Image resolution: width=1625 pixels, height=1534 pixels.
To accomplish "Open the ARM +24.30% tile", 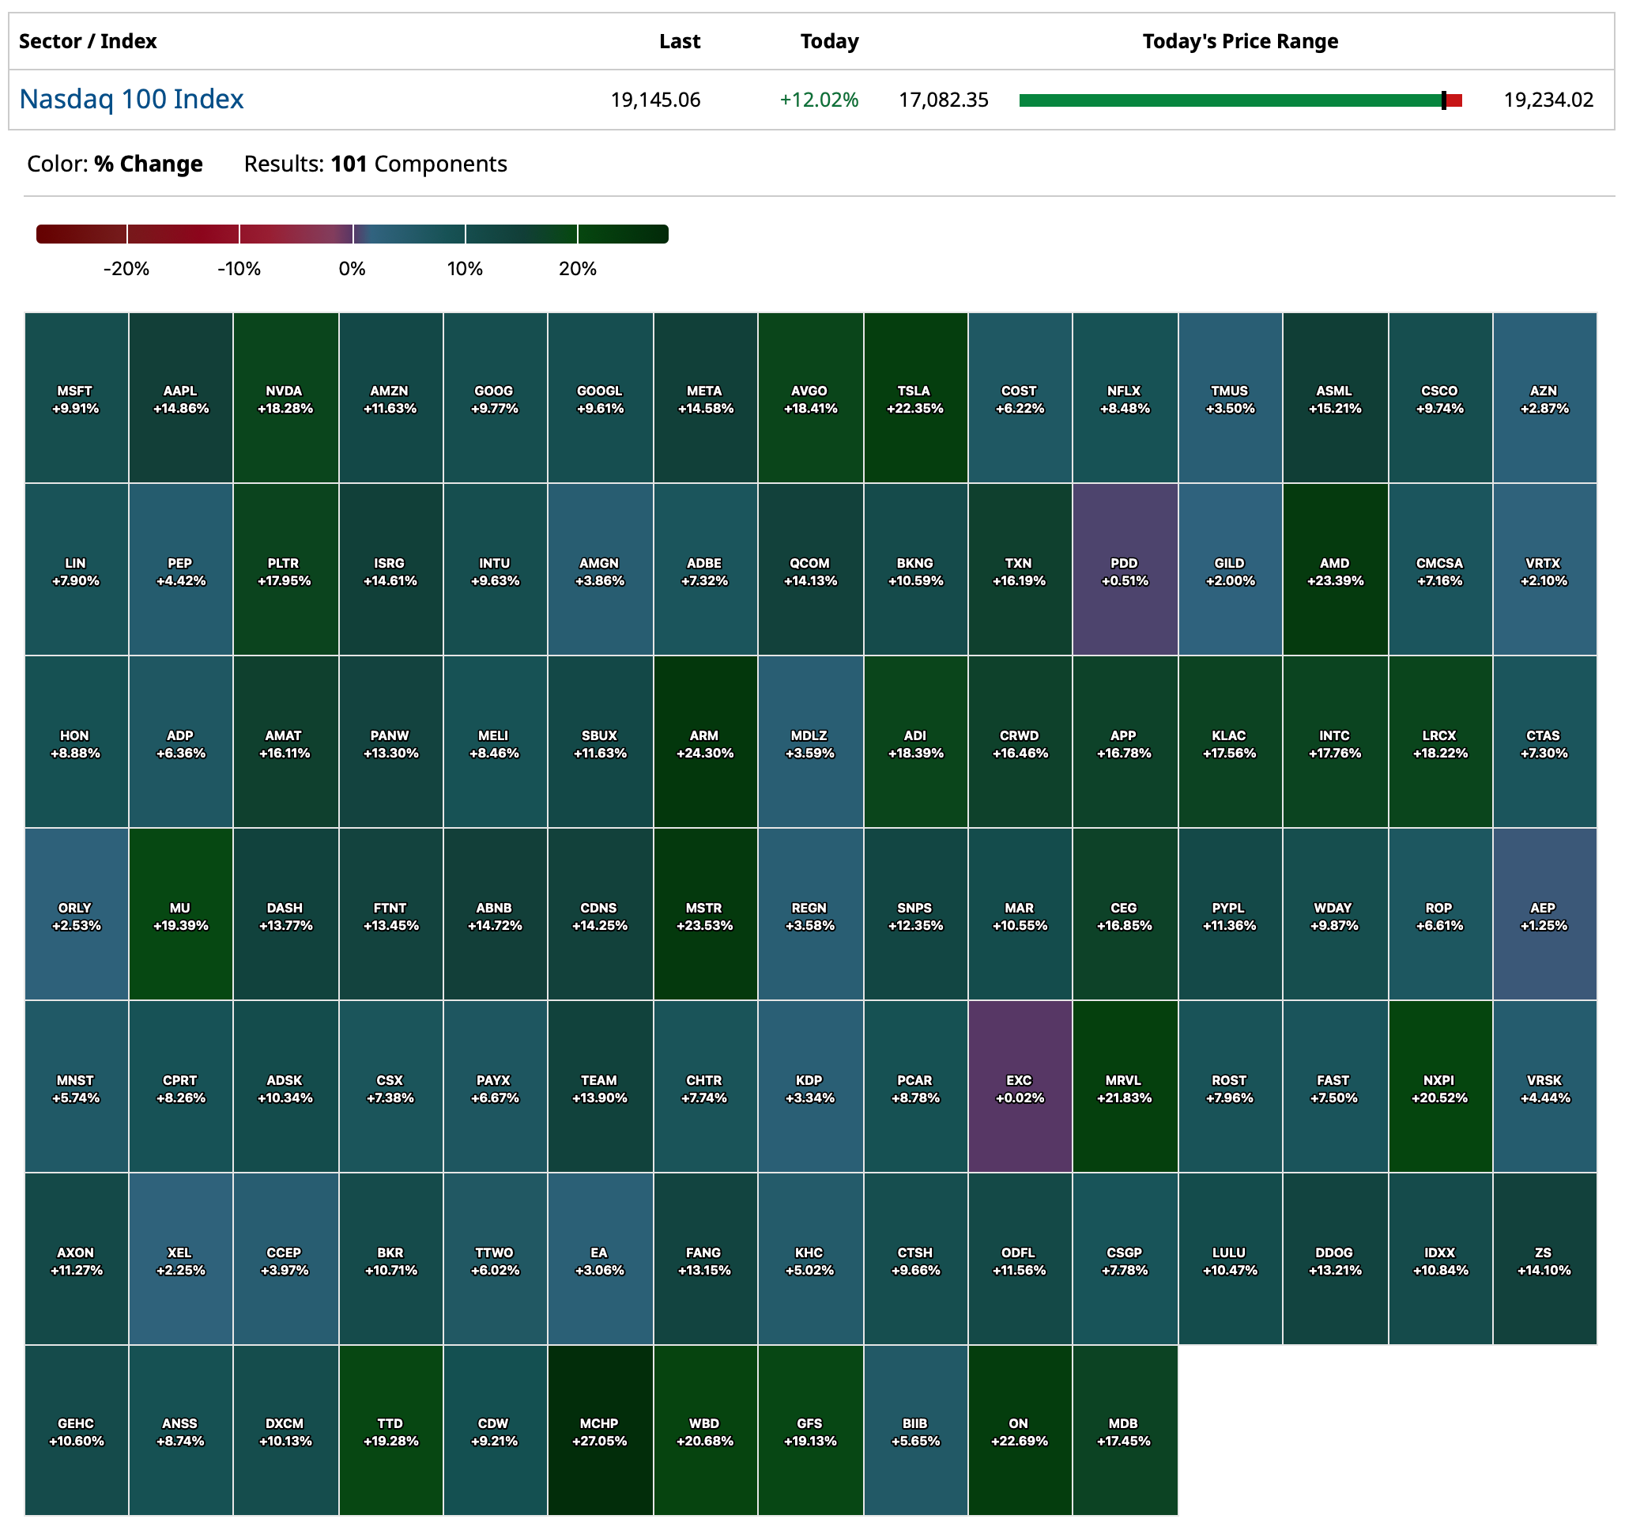I will tap(704, 742).
